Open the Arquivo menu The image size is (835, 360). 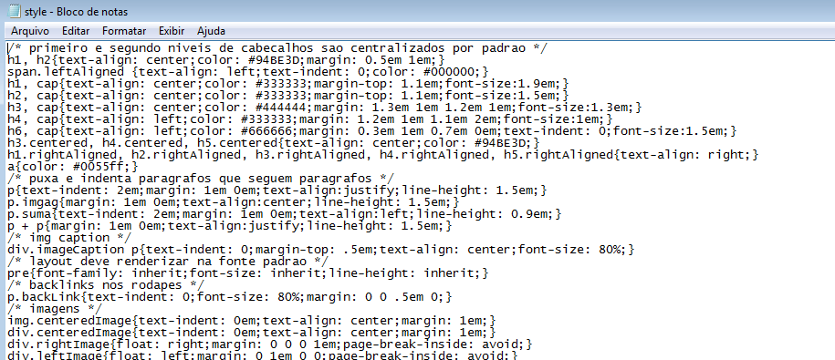(x=30, y=31)
